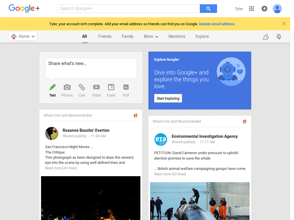
Task: Dismiss the yellow account banner
Action: point(284,23)
